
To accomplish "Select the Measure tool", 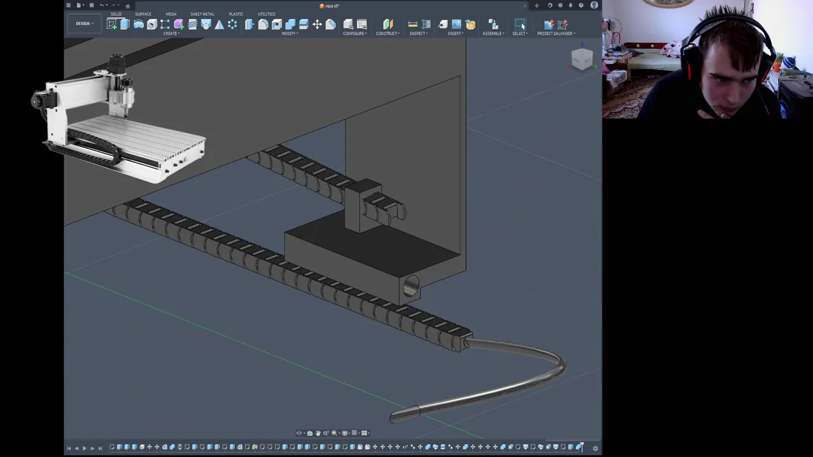I will [412, 24].
